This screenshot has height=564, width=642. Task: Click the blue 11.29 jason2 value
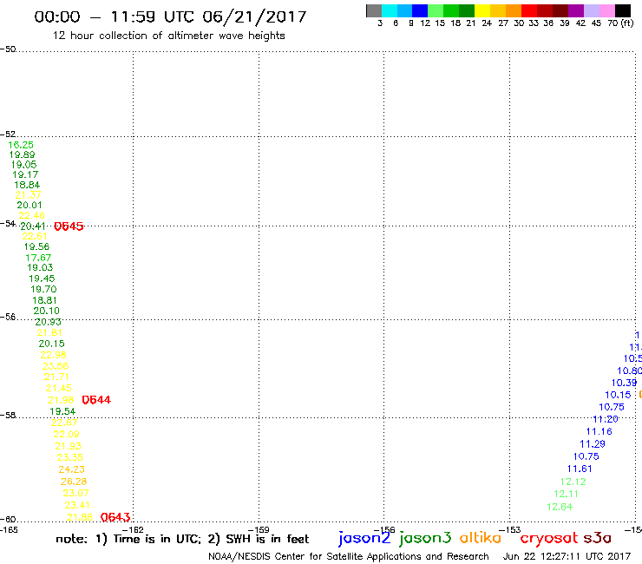point(593,444)
